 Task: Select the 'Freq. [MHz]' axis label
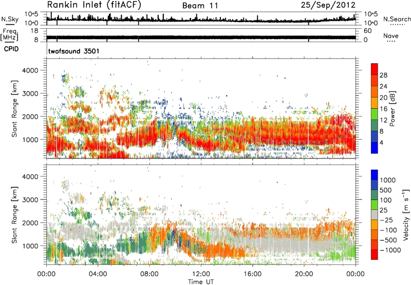click(x=9, y=35)
